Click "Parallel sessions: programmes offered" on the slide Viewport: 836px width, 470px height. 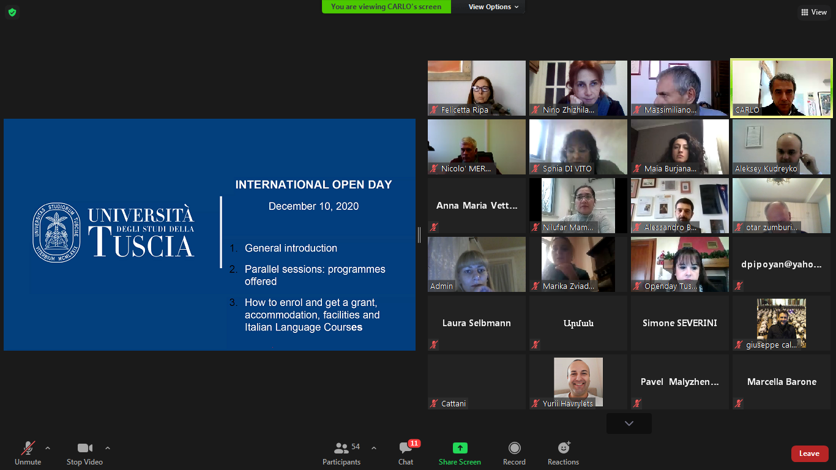coord(315,275)
